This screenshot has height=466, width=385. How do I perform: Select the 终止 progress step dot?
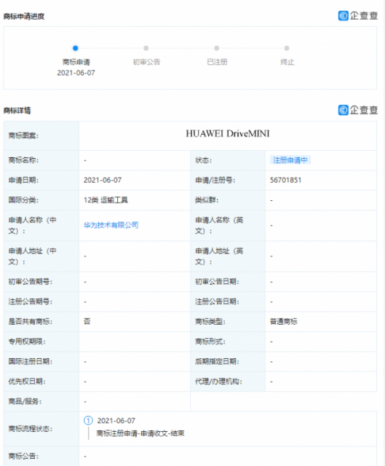[287, 48]
